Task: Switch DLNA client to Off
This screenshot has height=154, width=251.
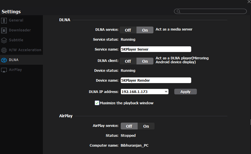Action: coord(128,61)
